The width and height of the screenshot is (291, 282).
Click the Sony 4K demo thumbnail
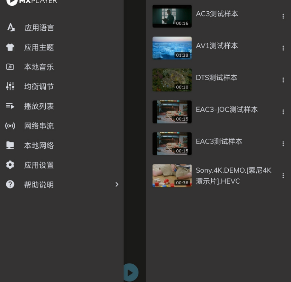pyautogui.click(x=172, y=176)
